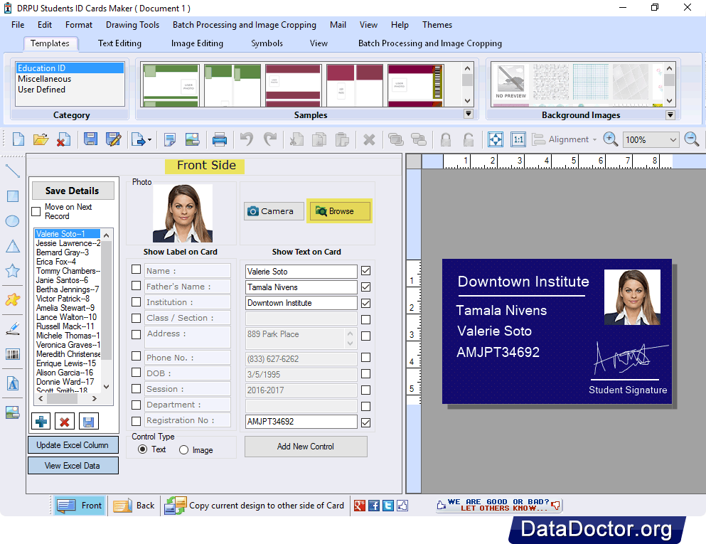Click the Zoom In magnifier icon

coord(611,139)
